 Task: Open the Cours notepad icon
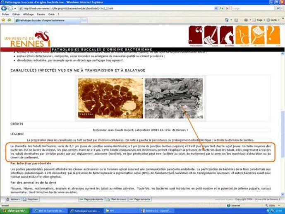tap(211, 35)
